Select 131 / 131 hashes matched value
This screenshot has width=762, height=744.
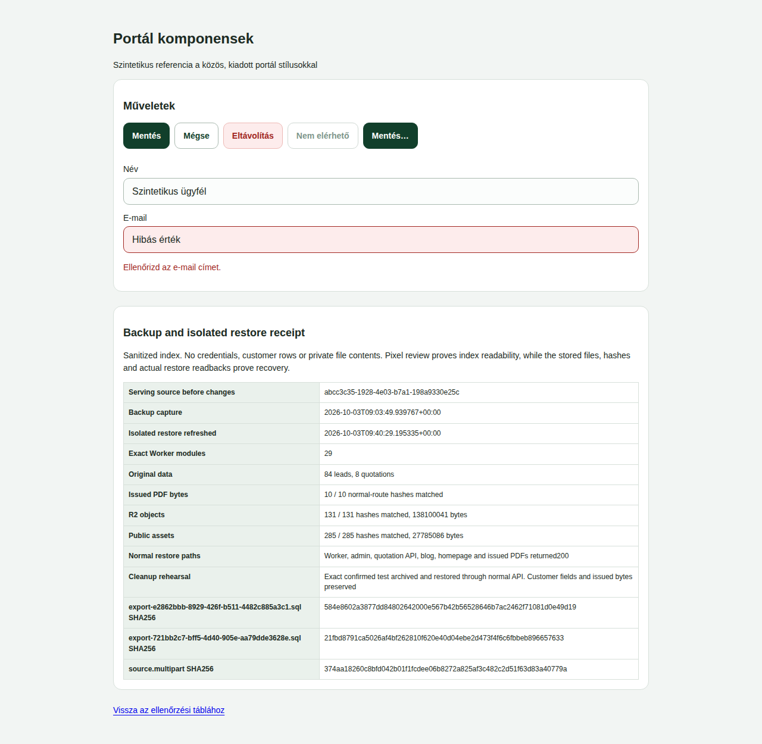[x=396, y=515]
